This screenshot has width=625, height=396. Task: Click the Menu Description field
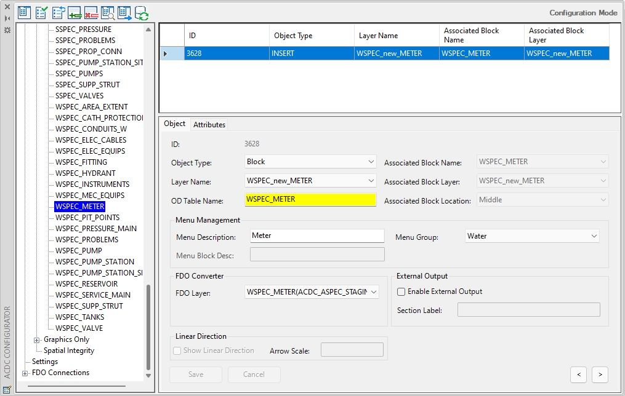tap(317, 236)
